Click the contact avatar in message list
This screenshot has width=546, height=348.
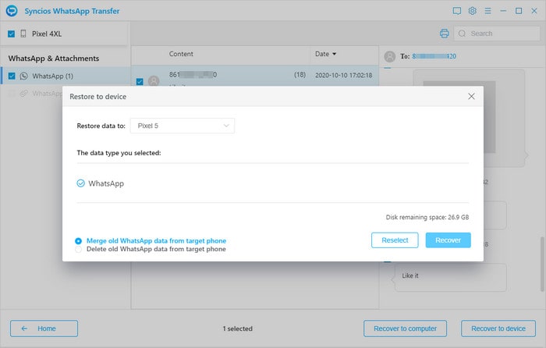(154, 81)
